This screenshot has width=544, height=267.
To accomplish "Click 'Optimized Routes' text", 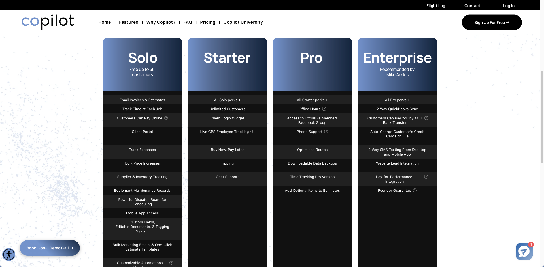I will tap(313, 150).
